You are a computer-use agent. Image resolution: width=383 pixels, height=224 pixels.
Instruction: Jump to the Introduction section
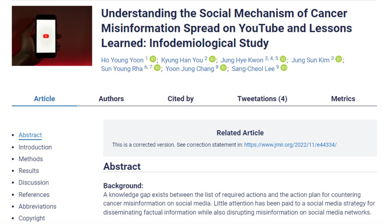(35, 147)
